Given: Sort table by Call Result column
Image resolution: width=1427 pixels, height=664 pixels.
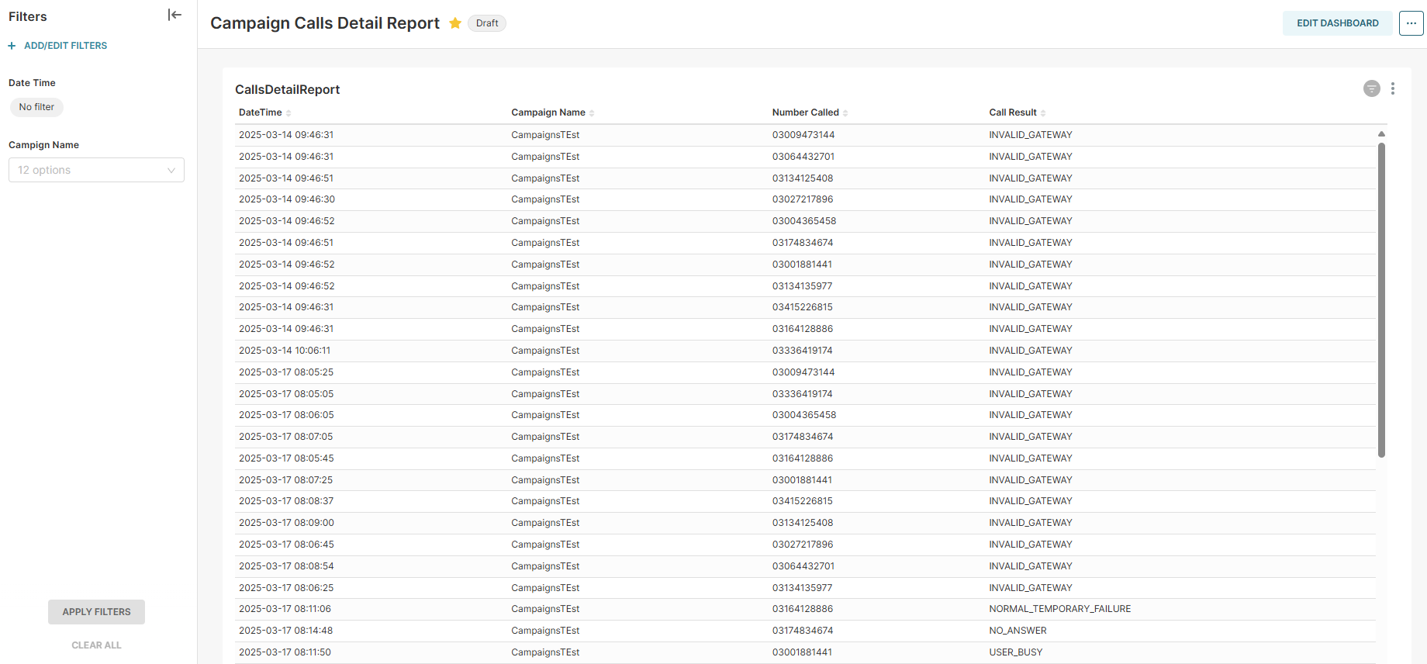Looking at the screenshot, I should [1013, 112].
